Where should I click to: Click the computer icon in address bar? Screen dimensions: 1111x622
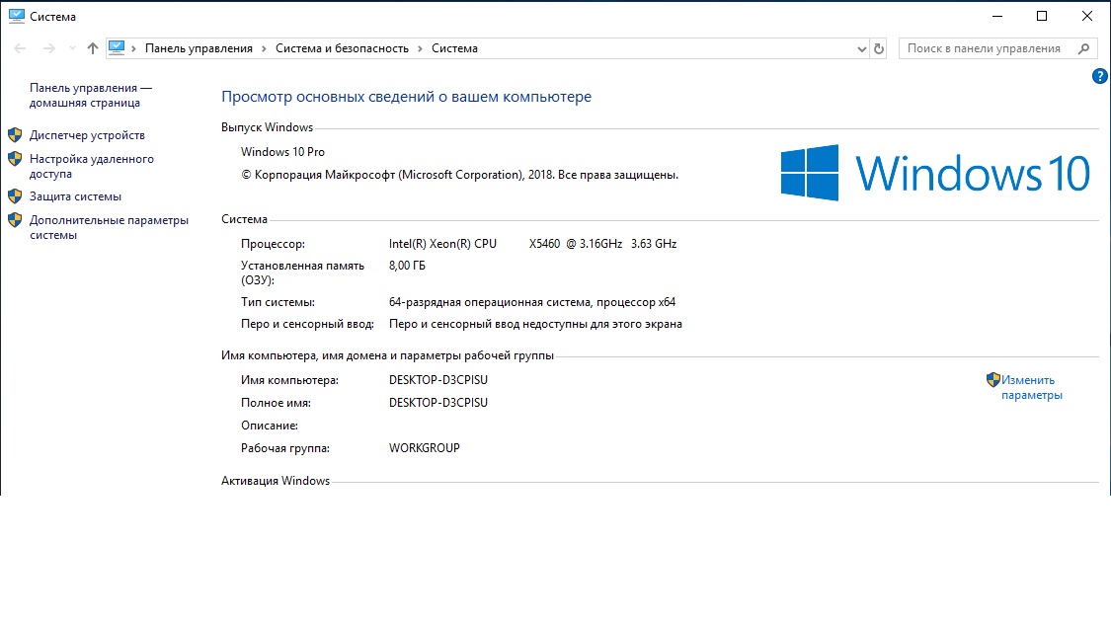(x=117, y=48)
